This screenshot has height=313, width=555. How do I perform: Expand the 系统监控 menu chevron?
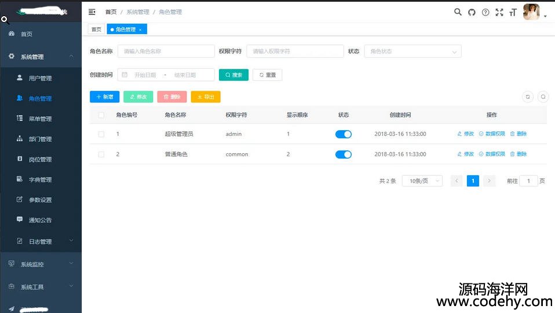pyautogui.click(x=71, y=263)
